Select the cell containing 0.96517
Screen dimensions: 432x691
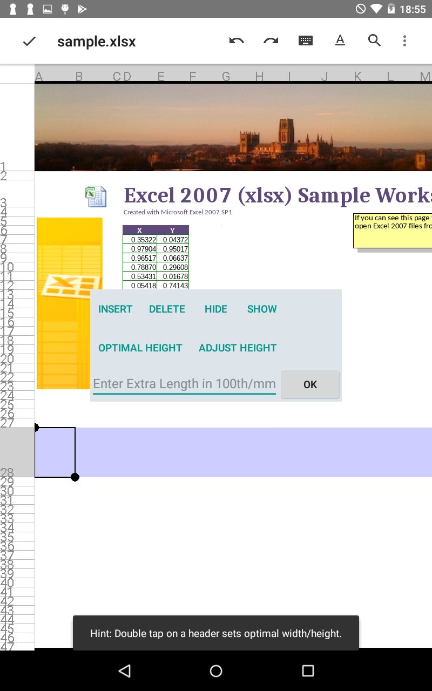140,258
